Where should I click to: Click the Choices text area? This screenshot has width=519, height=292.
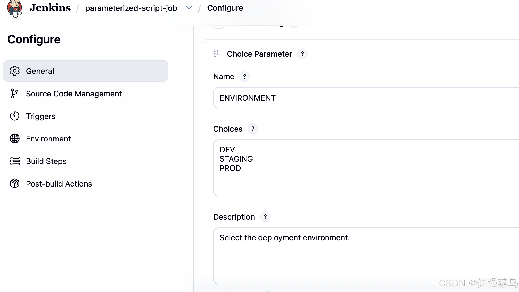(x=366, y=168)
